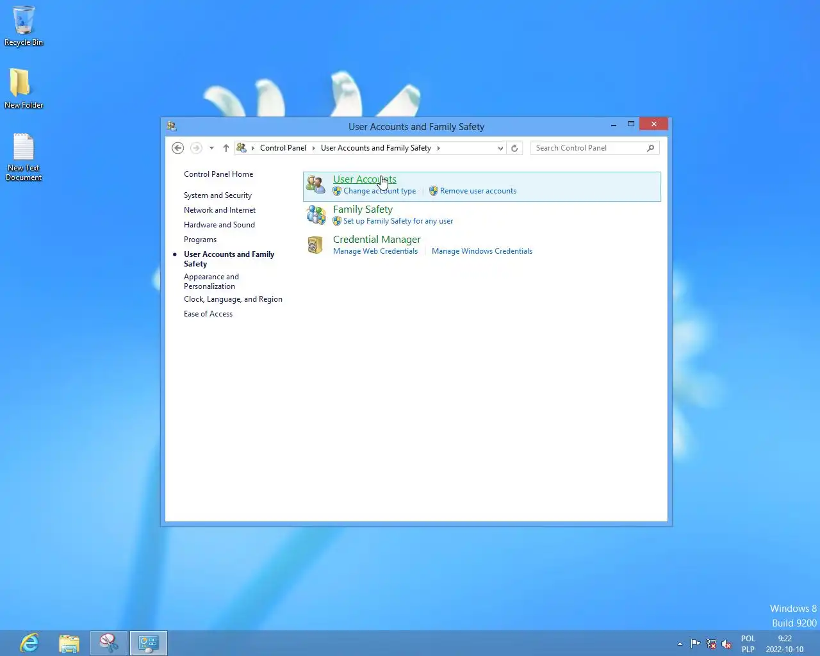Open the Recycle Bin desktop icon

(24, 26)
